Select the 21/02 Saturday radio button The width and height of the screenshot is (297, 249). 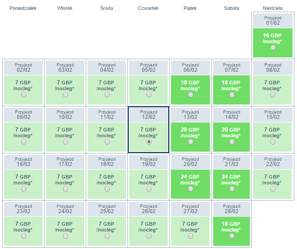click(232, 189)
